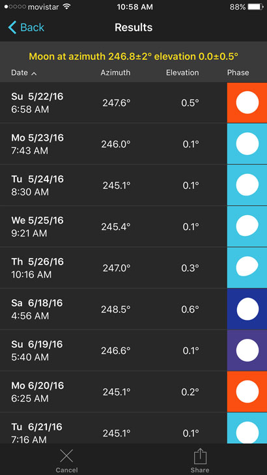Select the Mo 5/23/16 7:43 AM row

[133, 144]
